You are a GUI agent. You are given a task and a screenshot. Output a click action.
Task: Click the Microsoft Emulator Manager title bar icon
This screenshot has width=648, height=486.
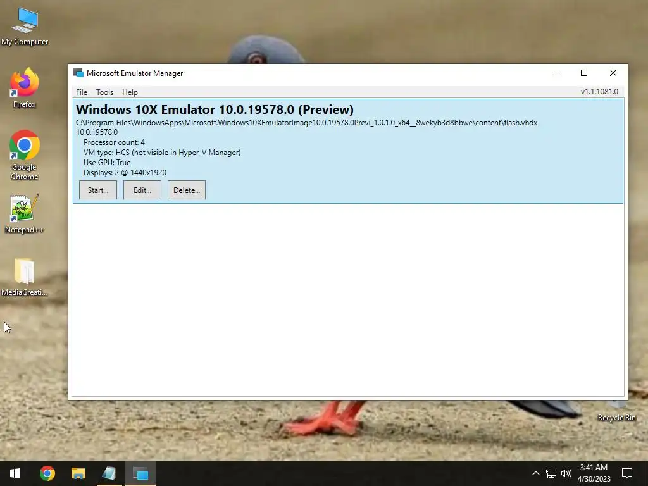click(78, 73)
